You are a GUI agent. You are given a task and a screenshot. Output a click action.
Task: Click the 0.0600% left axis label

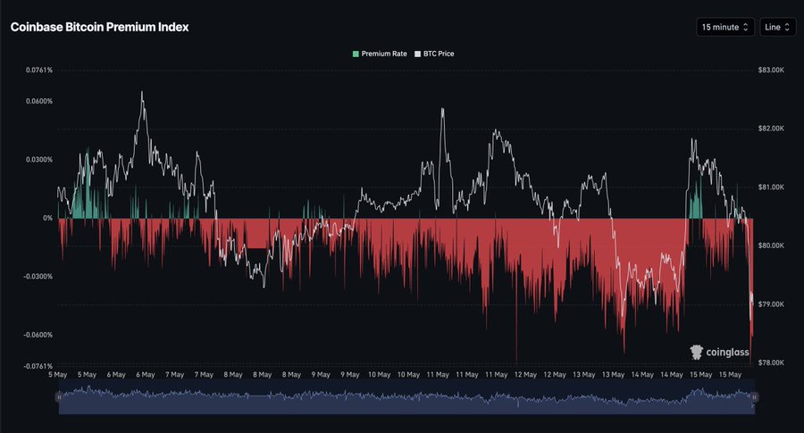pos(39,102)
